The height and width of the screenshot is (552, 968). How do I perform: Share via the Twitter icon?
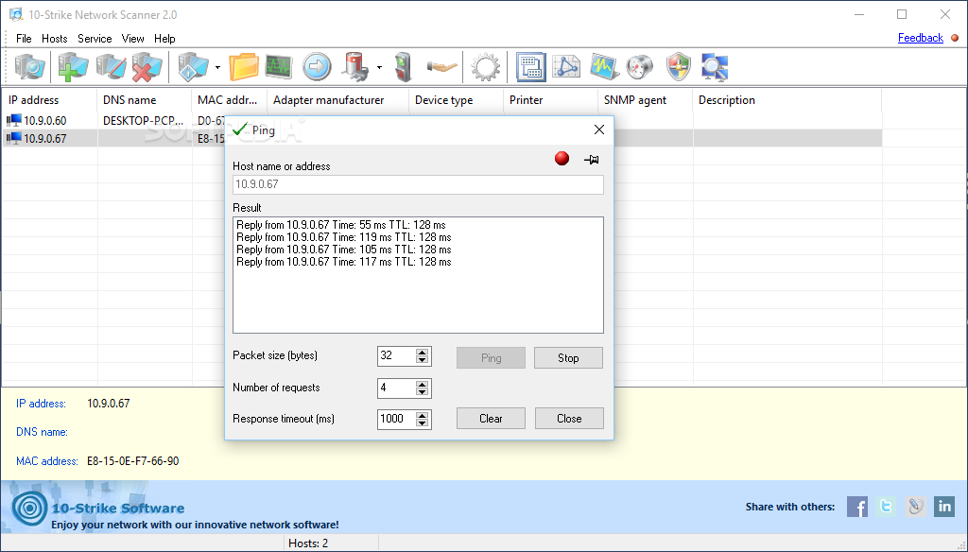pos(886,507)
